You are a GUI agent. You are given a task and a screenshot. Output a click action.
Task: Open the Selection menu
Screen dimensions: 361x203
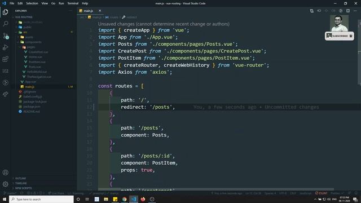pyautogui.click(x=32, y=3)
